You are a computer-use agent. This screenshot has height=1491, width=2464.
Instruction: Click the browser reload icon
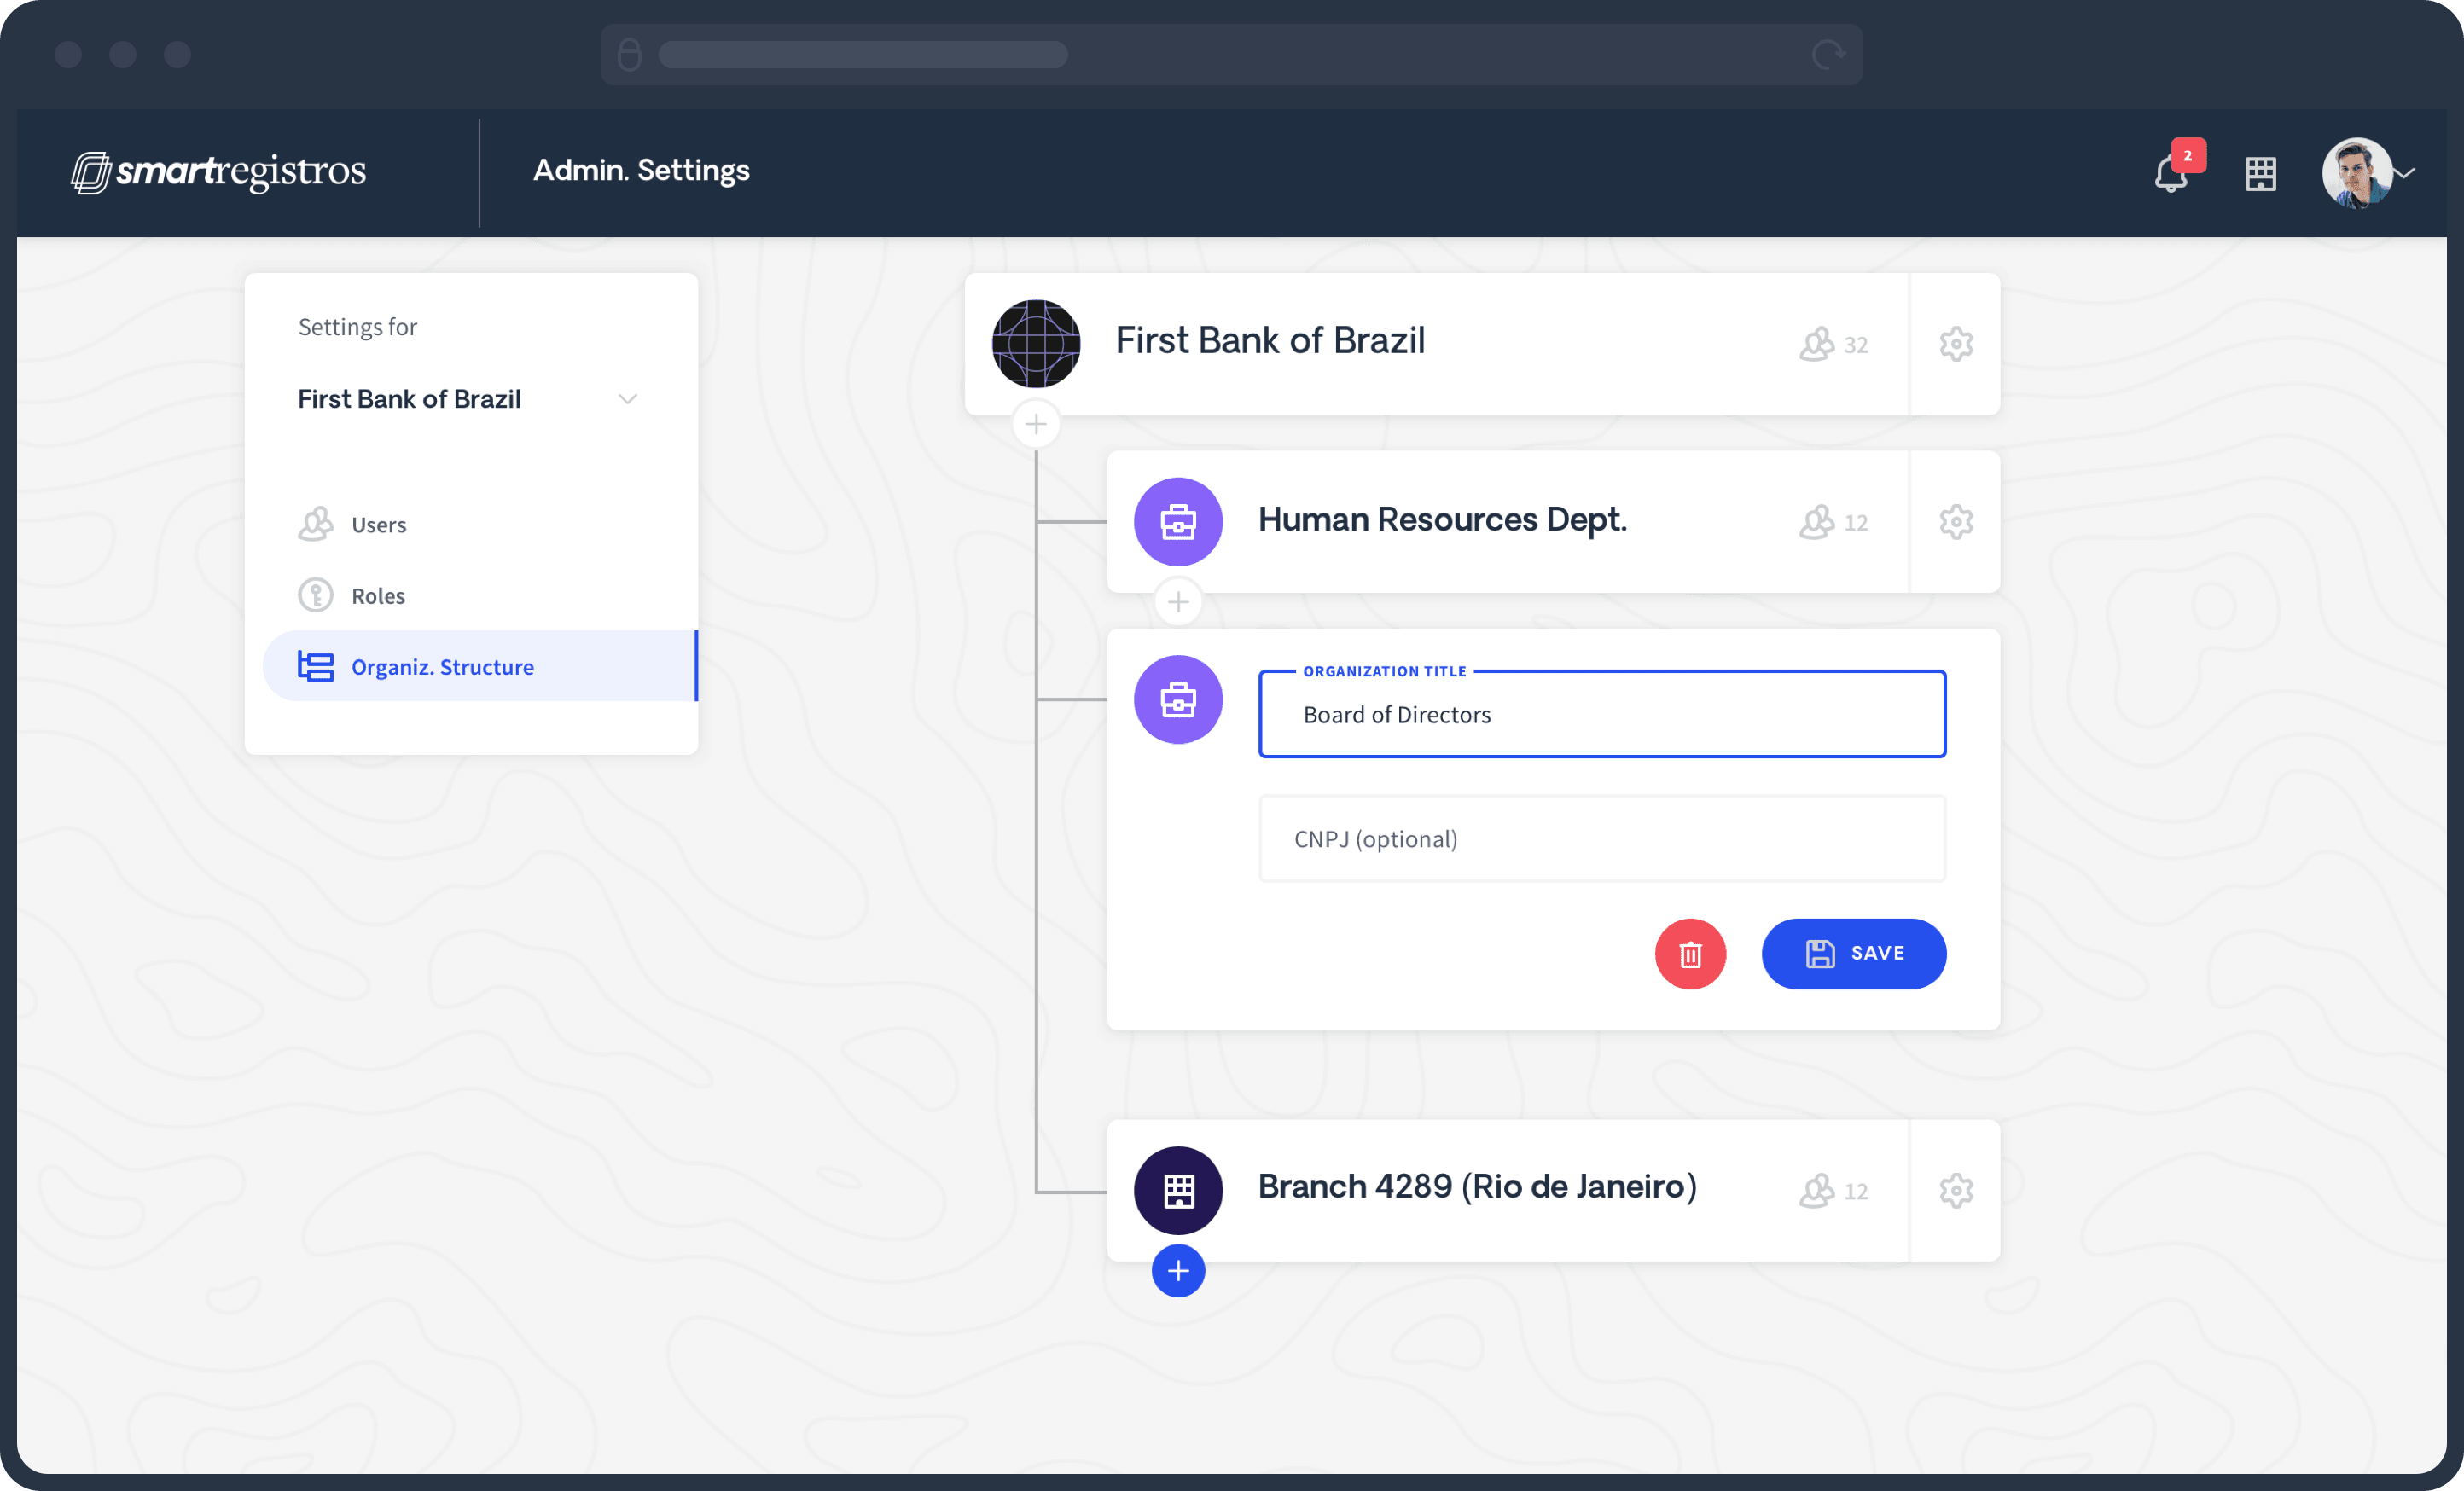coord(1827,54)
